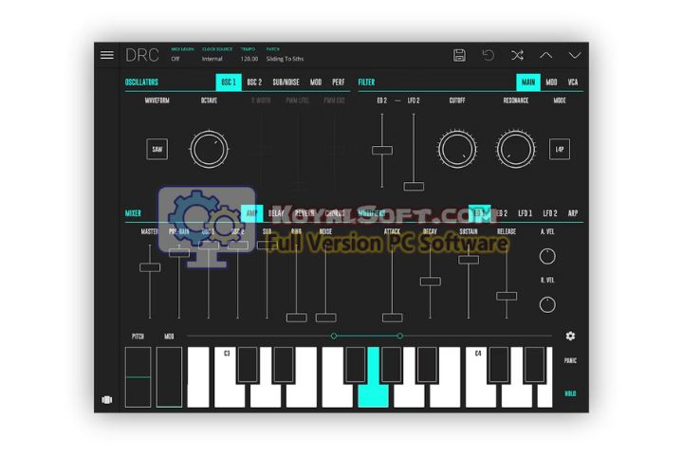Click the filter EG 2 slider handle
The image size is (683, 455).
(382, 150)
